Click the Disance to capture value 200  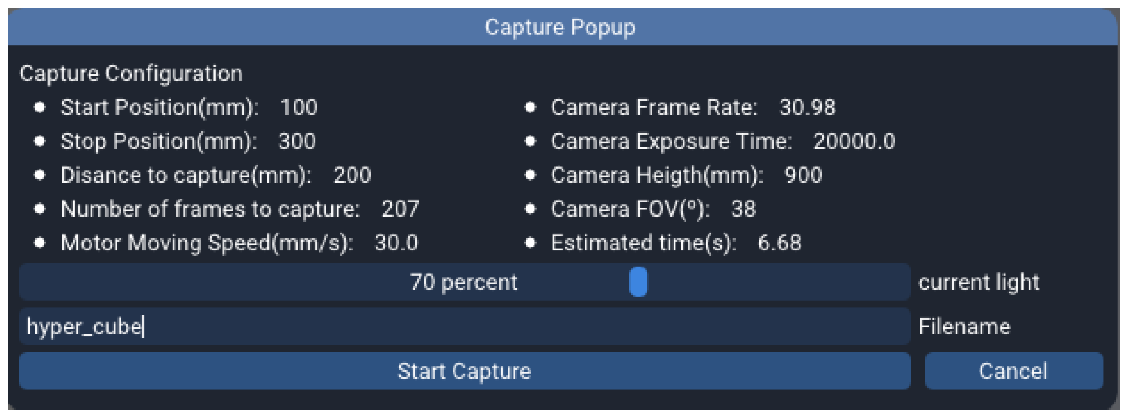pos(352,175)
